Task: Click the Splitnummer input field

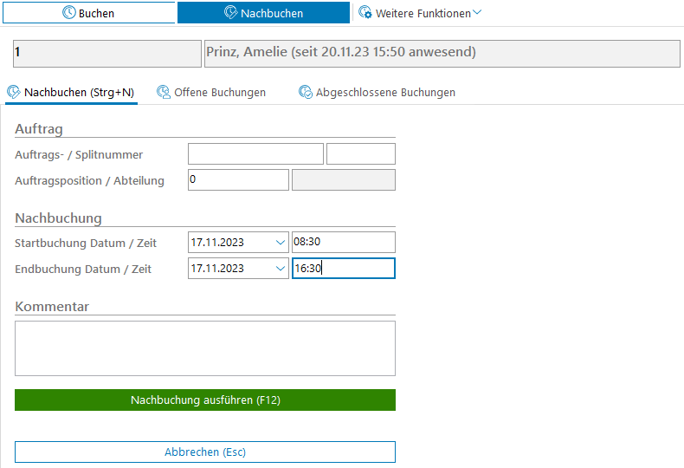Action: coord(360,154)
